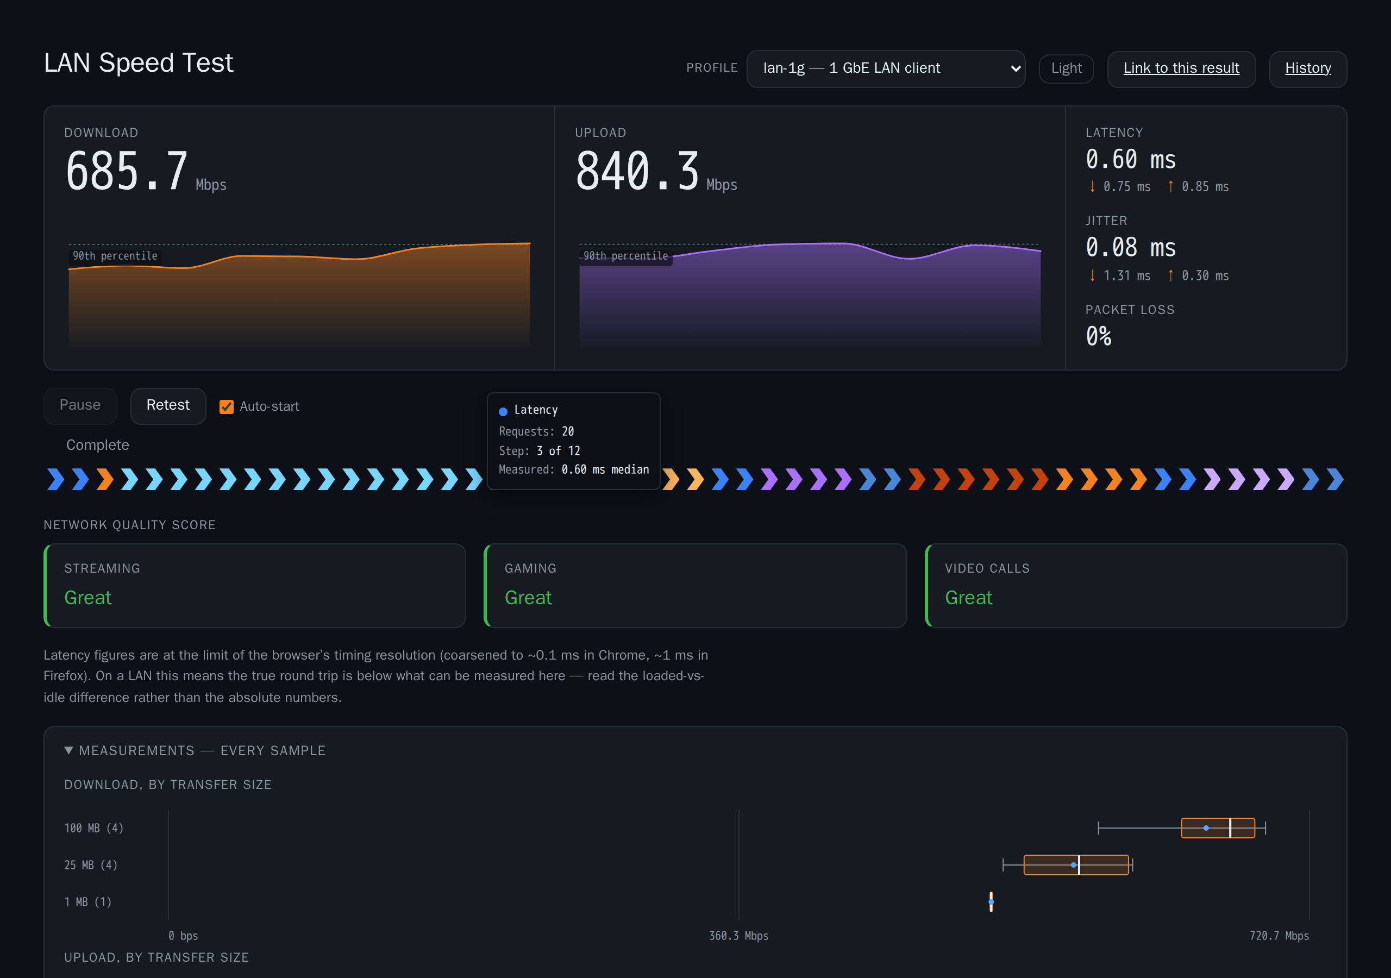This screenshot has height=978, width=1391.
Task: Click the first of the four purple chevrons
Action: click(769, 479)
